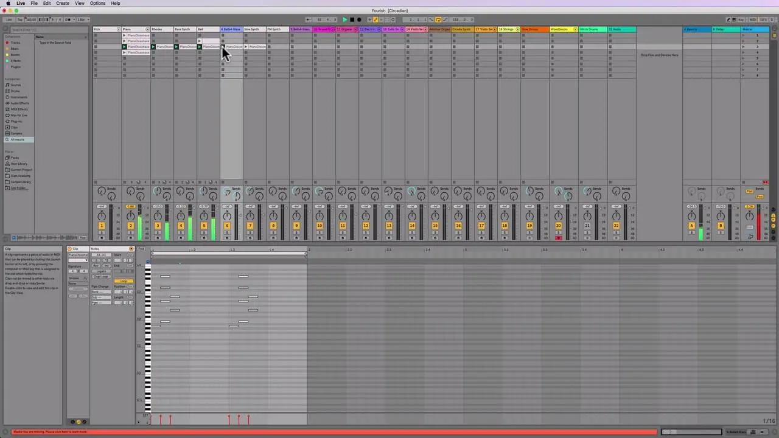The width and height of the screenshot is (779, 438).
Task: Launch the Sine Synth PianoDisson clip
Action: pos(246,47)
